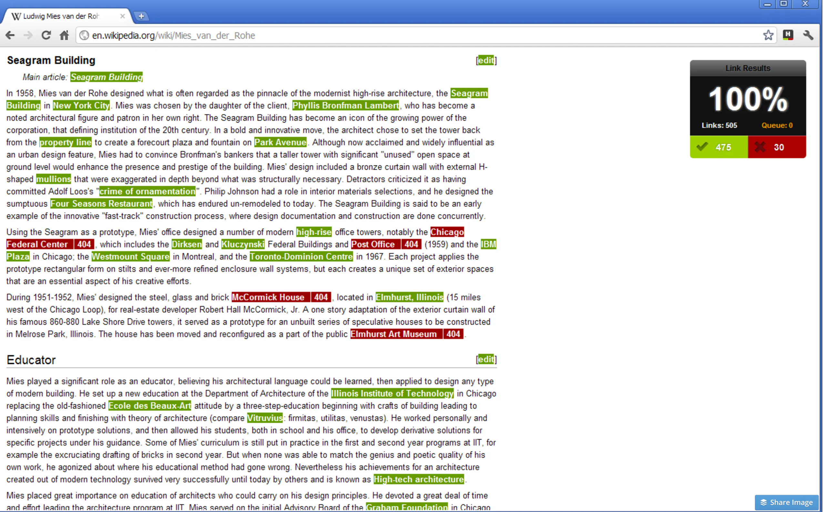Click the broken McCormick House 404 link
This screenshot has height=512, width=823.
pos(281,297)
